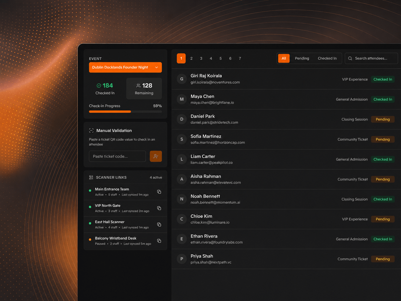The width and height of the screenshot is (401, 301).
Task: Click Priya Shah's P avatar
Action: point(182,259)
